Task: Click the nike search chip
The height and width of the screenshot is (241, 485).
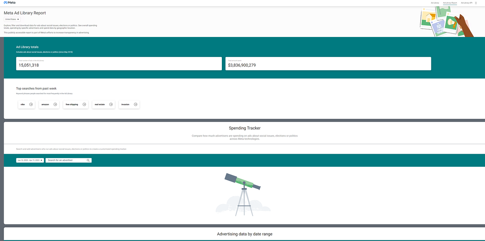Action: tap(27, 104)
